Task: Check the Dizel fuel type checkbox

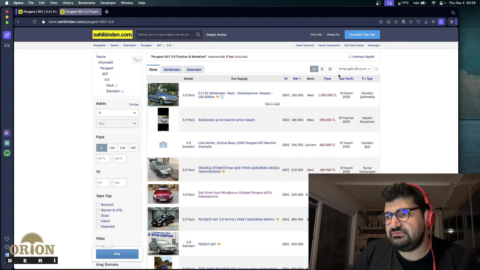Action: pos(98,216)
